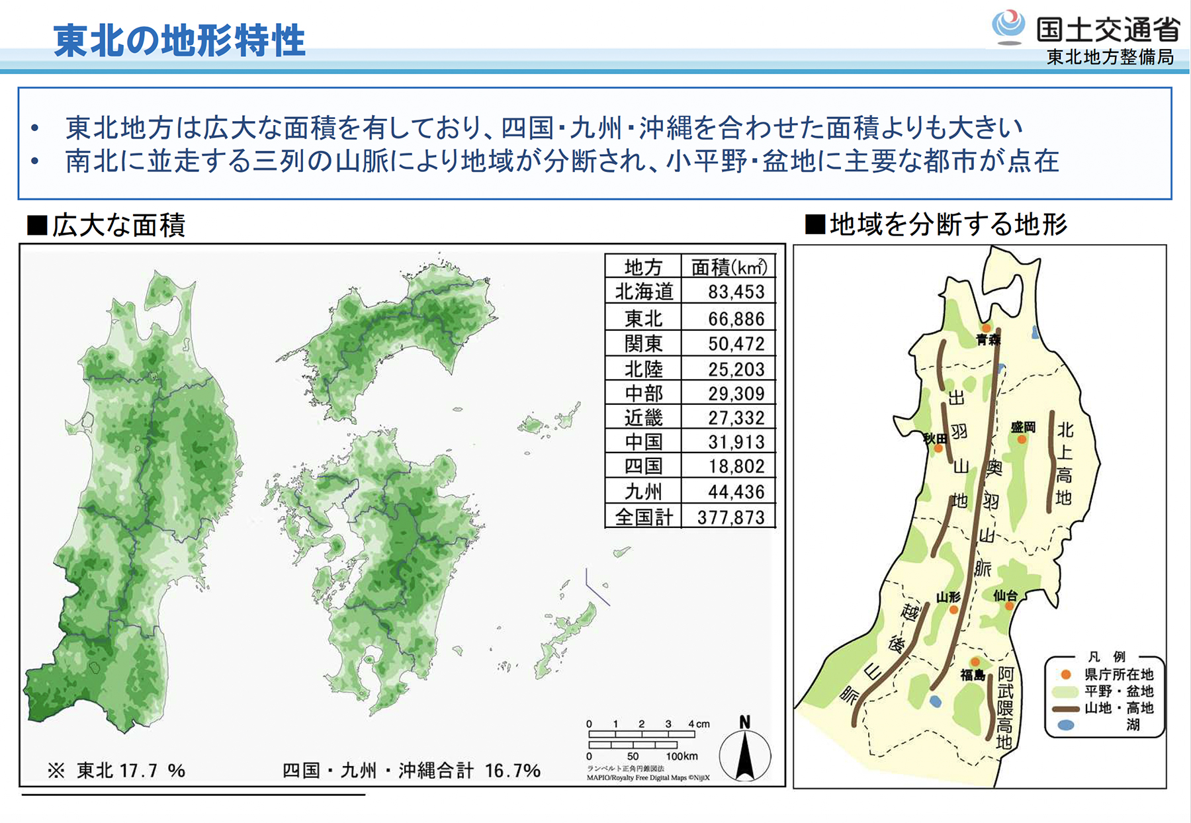Image resolution: width=1191 pixels, height=823 pixels.
Task: Select the orange 県庁所在地 legend dot
Action: [x=1065, y=674]
